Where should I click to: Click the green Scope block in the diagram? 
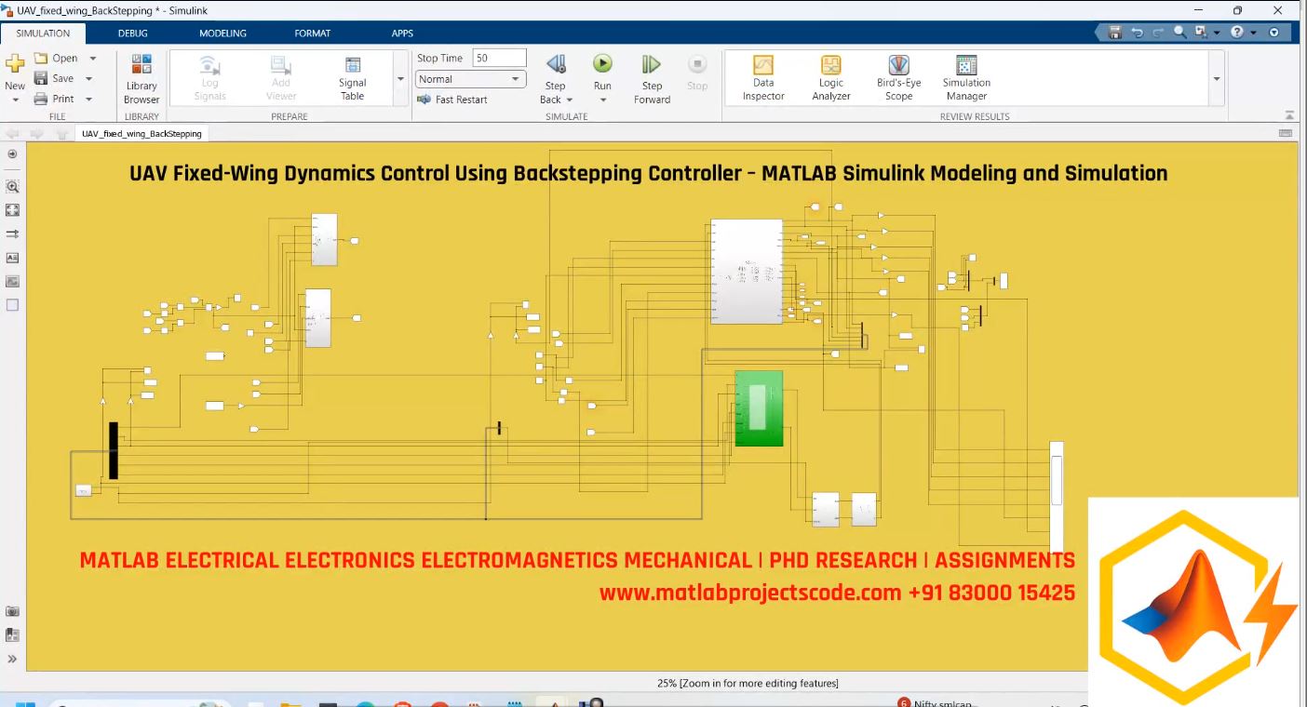[x=759, y=407]
